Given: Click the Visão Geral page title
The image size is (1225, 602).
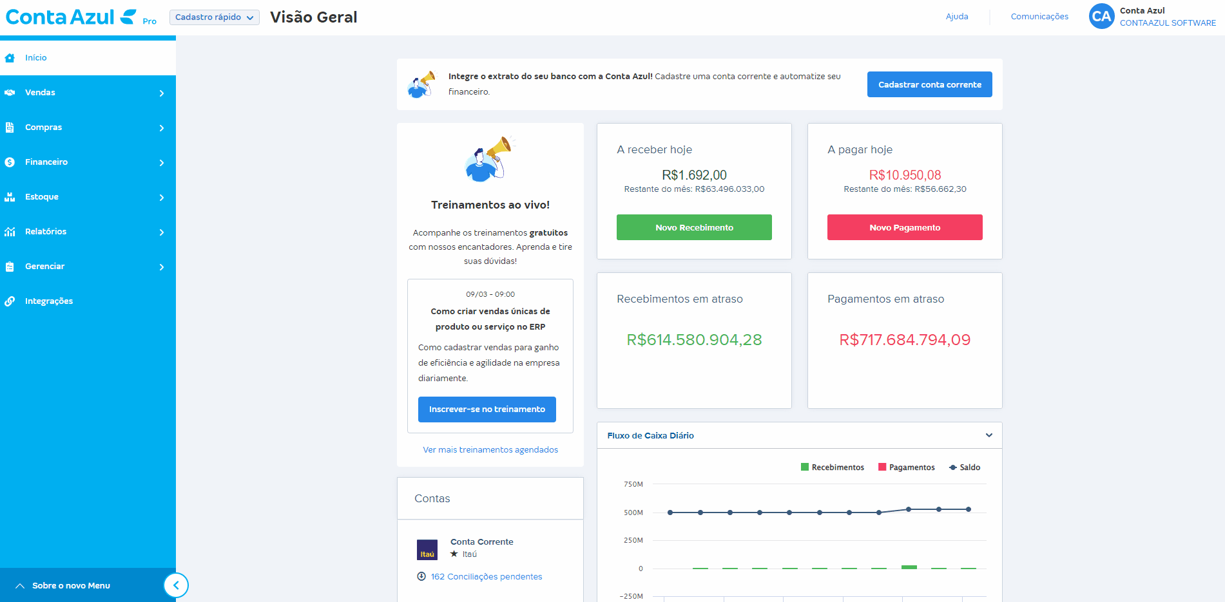Looking at the screenshot, I should pyautogui.click(x=314, y=17).
